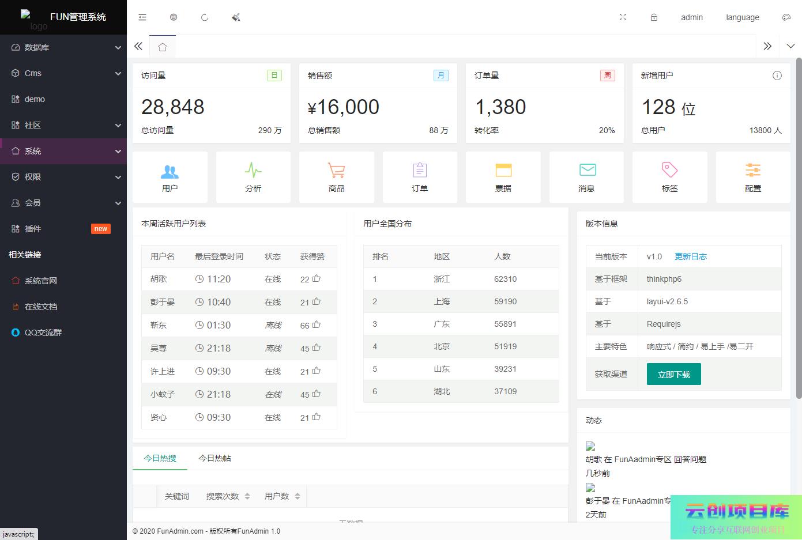Like 胡歌 with thumbs-up icon
Viewport: 802px width, 540px height.
click(317, 279)
